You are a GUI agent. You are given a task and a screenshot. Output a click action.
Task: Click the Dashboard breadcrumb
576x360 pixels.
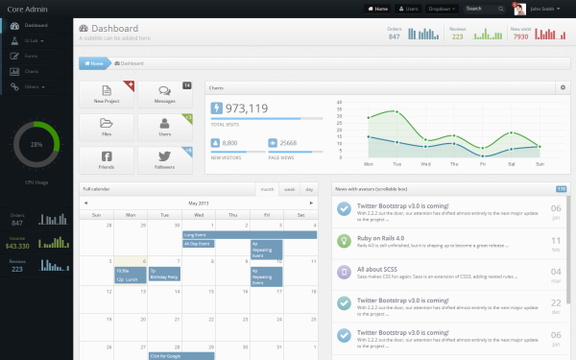129,63
